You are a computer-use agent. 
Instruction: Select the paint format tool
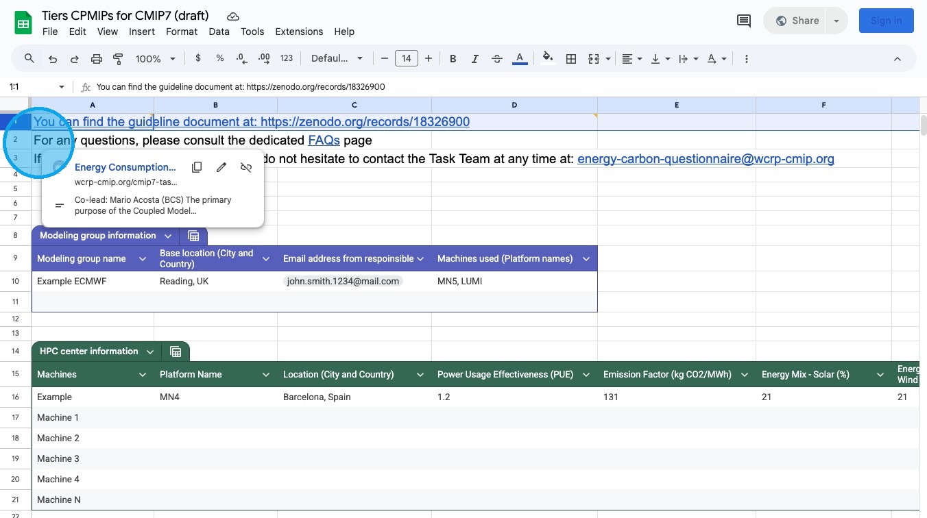tap(118, 59)
